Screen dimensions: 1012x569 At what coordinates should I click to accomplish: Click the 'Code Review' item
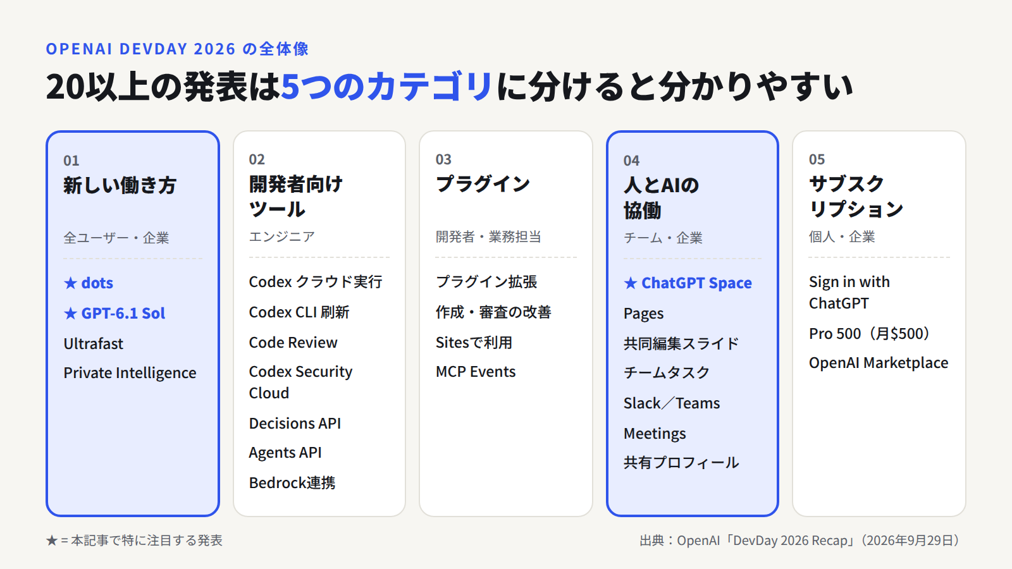point(293,343)
